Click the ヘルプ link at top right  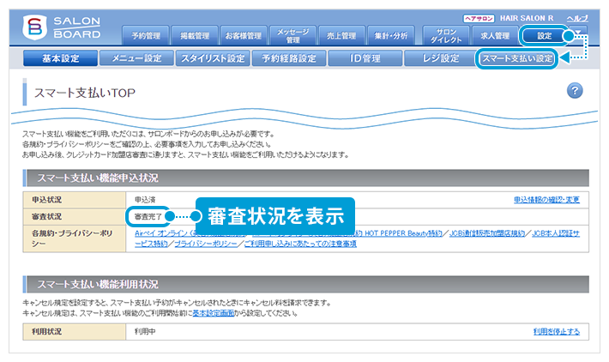click(x=577, y=18)
